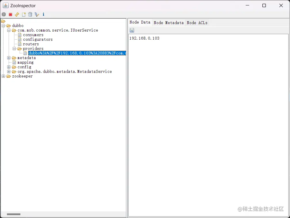290x218 pixels.
Task: Open Node Viewers settings icon
Action: [x=37, y=14]
